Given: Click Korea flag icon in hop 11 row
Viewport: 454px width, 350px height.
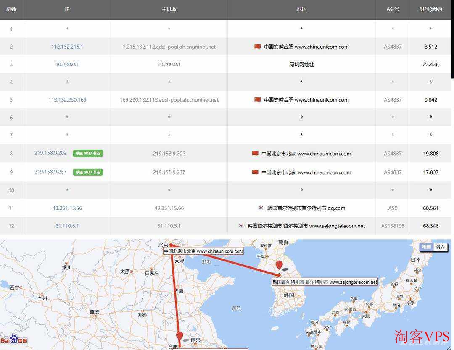Looking at the screenshot, I should click(261, 208).
